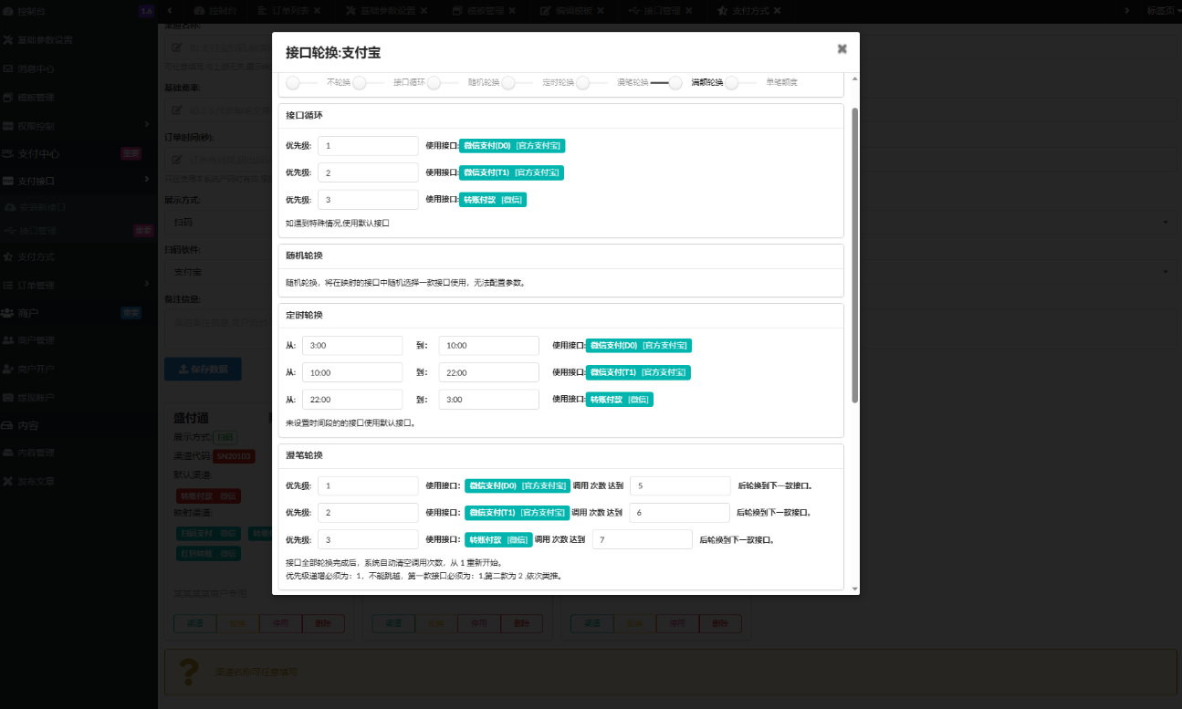Enable the 满笔轮换 switch
This screenshot has width=1182, height=709.
pyautogui.click(x=591, y=82)
